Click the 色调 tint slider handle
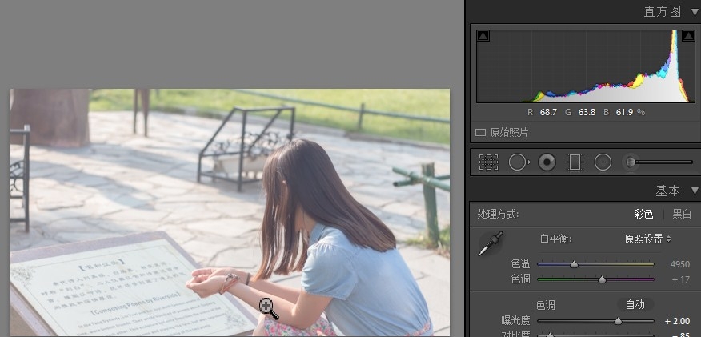Image resolution: width=701 pixels, height=337 pixels. [602, 279]
